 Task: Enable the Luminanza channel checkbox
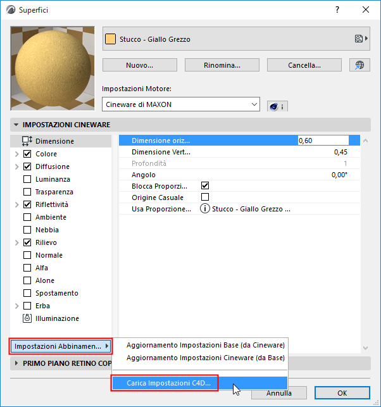tap(27, 179)
